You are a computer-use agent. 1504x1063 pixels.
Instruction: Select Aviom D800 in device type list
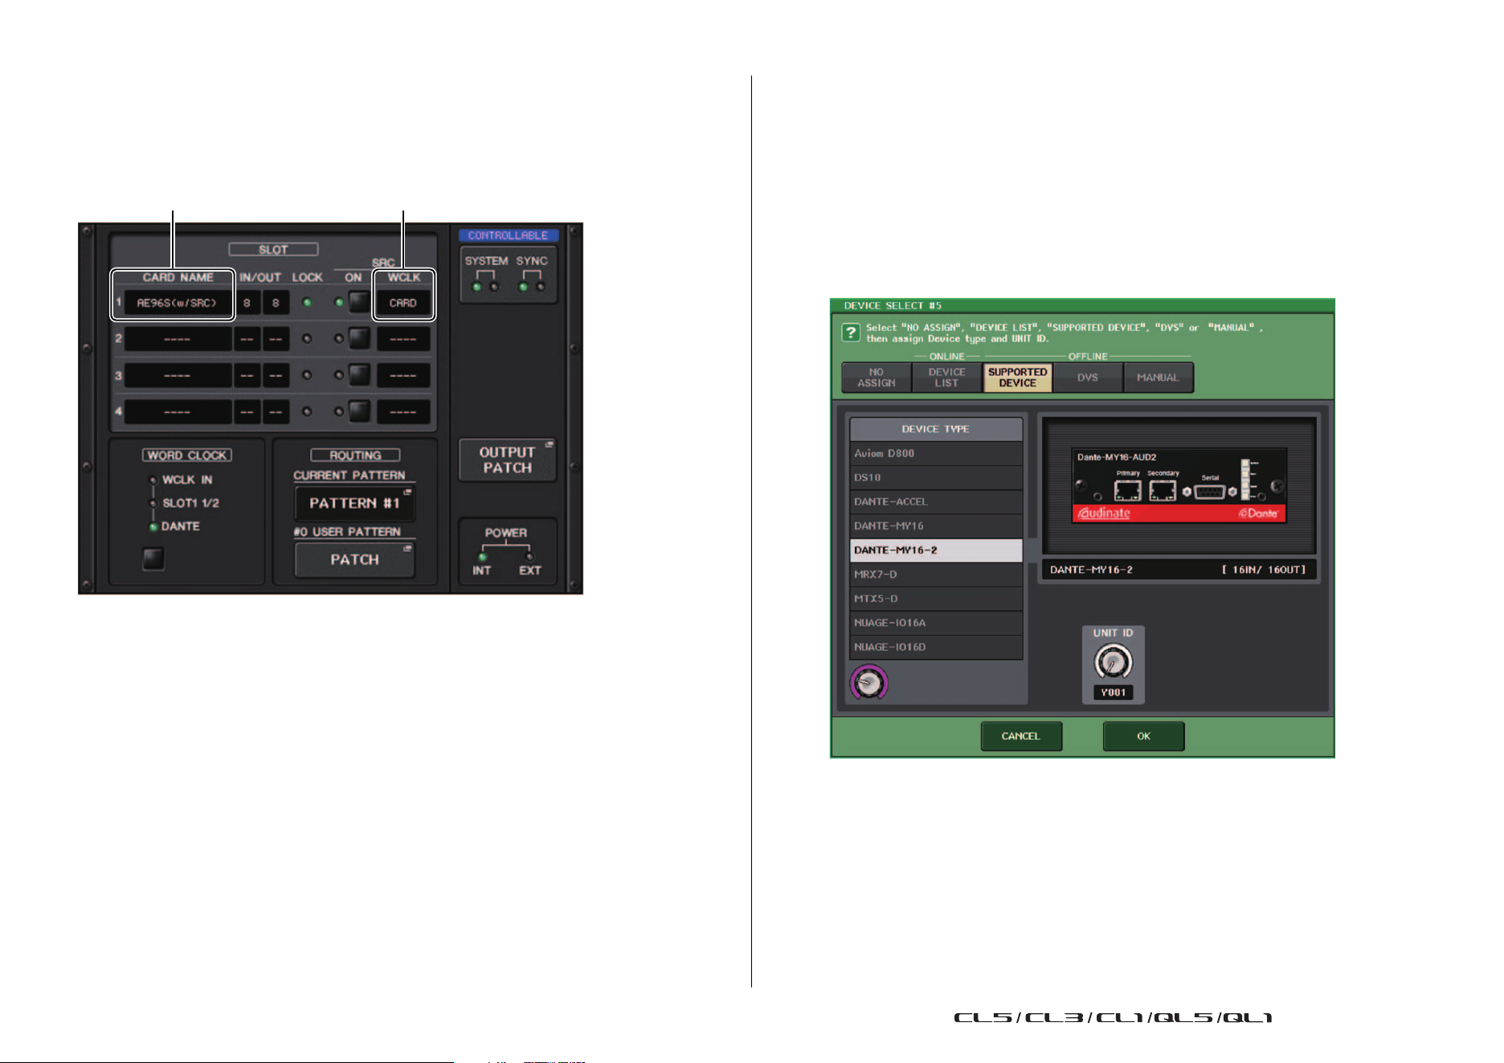[936, 454]
